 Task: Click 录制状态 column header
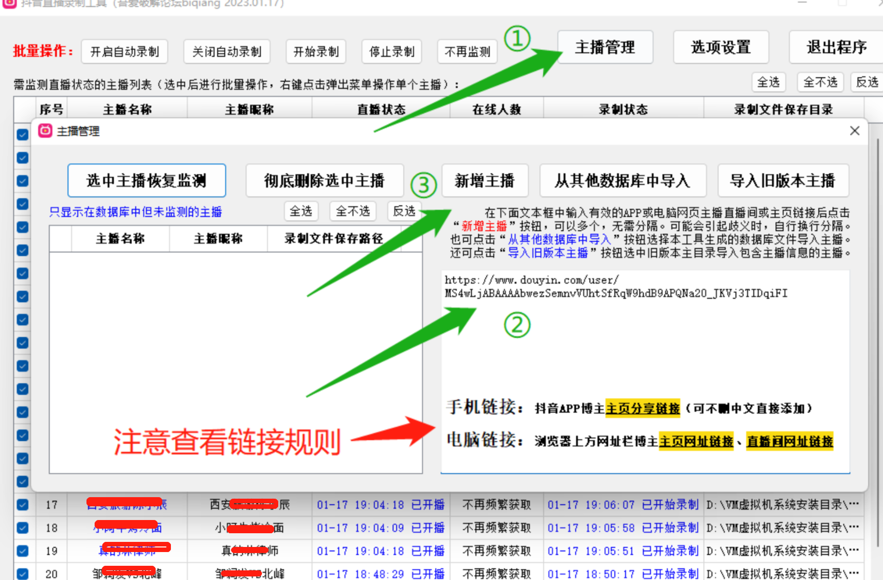624,109
